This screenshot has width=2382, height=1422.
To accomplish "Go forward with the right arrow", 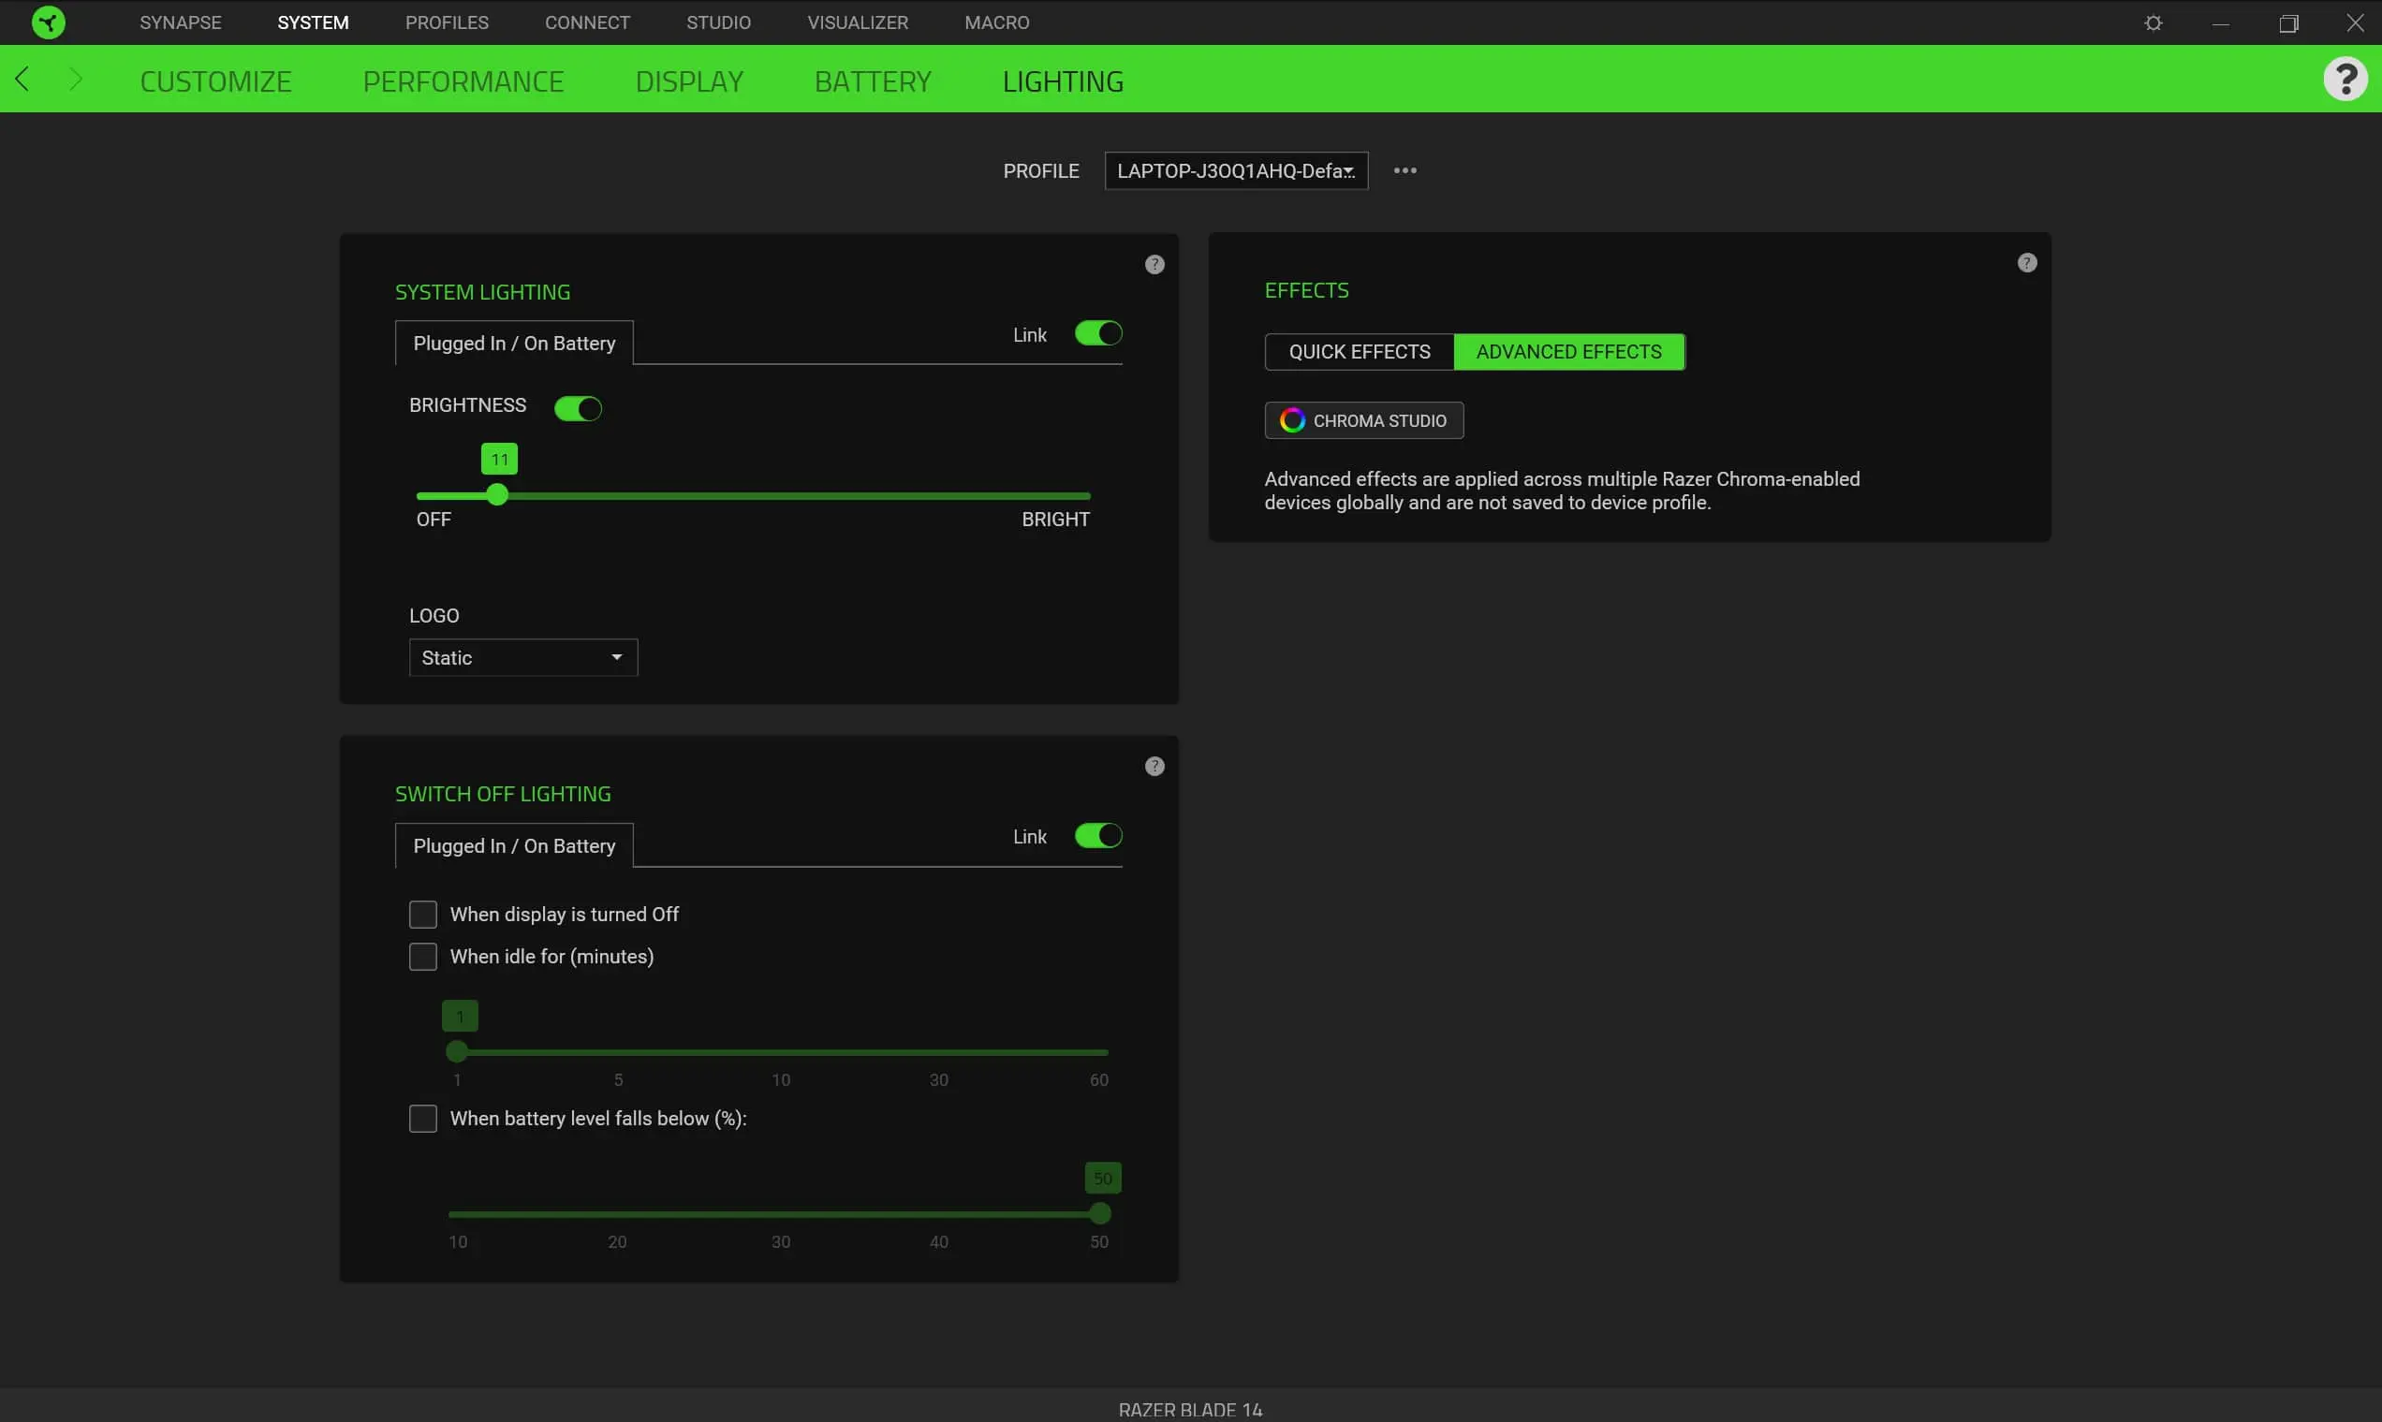I will click(76, 80).
